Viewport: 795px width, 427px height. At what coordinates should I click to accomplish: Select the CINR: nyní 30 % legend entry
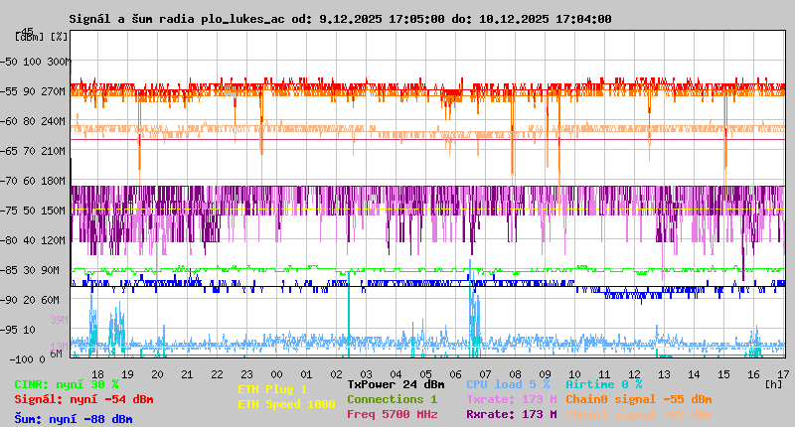click(x=67, y=385)
